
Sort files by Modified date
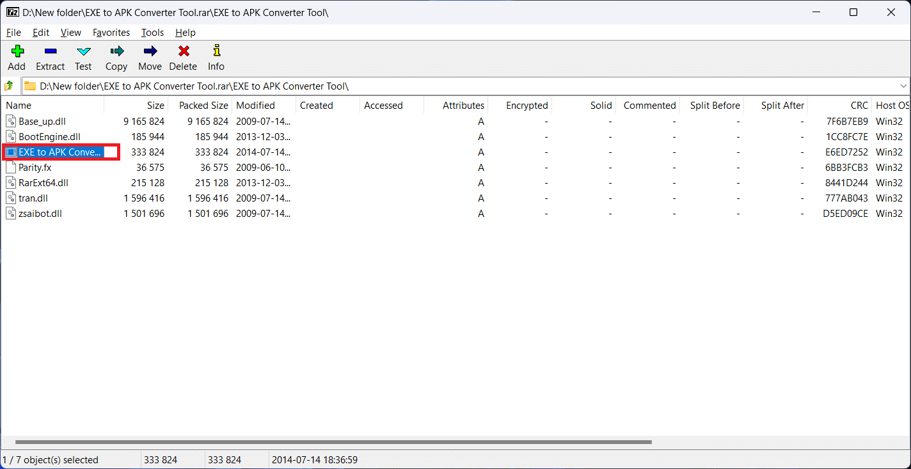point(255,105)
